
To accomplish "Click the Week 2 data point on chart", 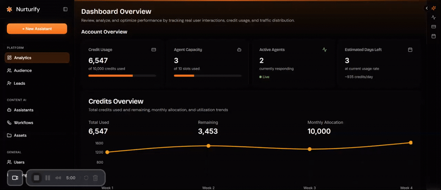I will pyautogui.click(x=208, y=146).
